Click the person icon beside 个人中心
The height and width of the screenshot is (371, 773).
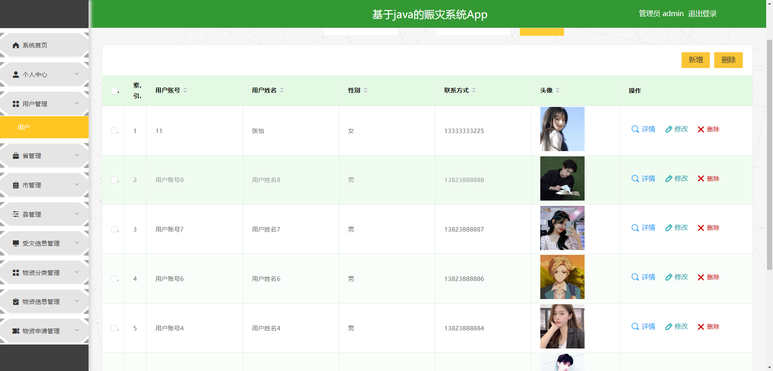pyautogui.click(x=16, y=75)
